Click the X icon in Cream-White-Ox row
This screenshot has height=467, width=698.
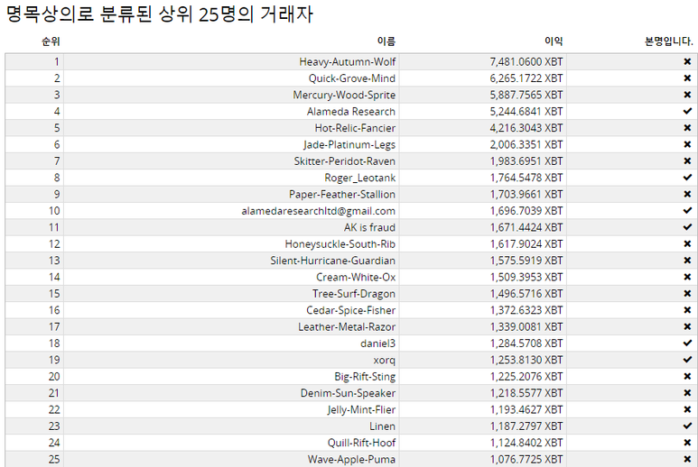(x=687, y=277)
